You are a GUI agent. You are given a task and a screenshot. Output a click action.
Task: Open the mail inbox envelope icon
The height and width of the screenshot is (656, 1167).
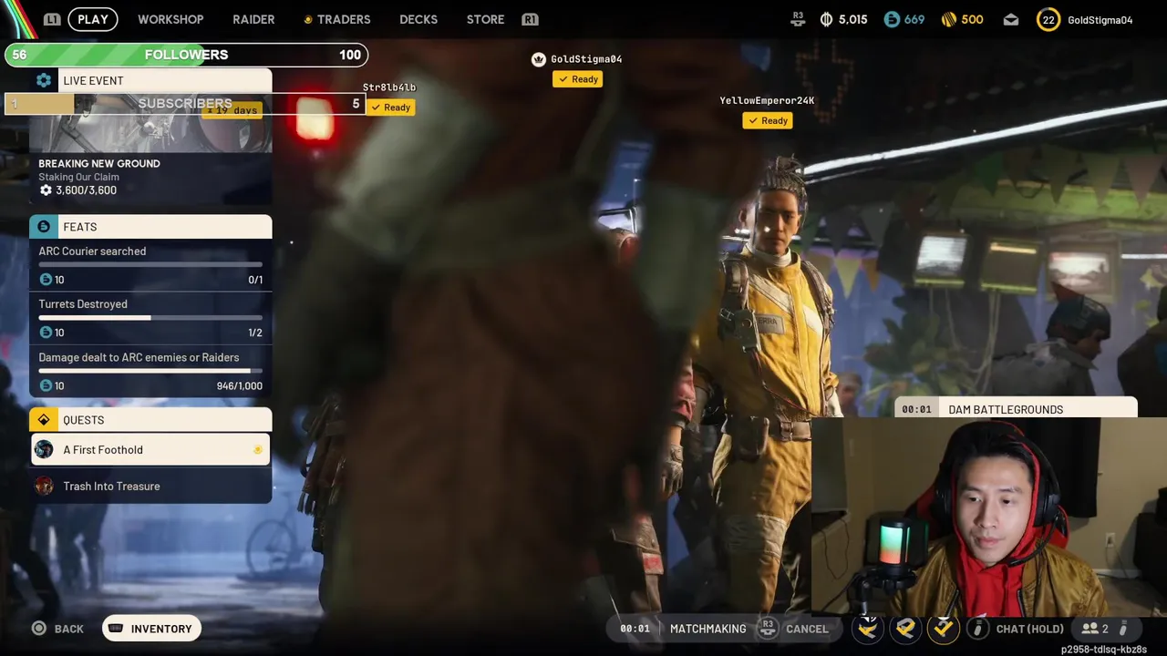coord(1011,19)
